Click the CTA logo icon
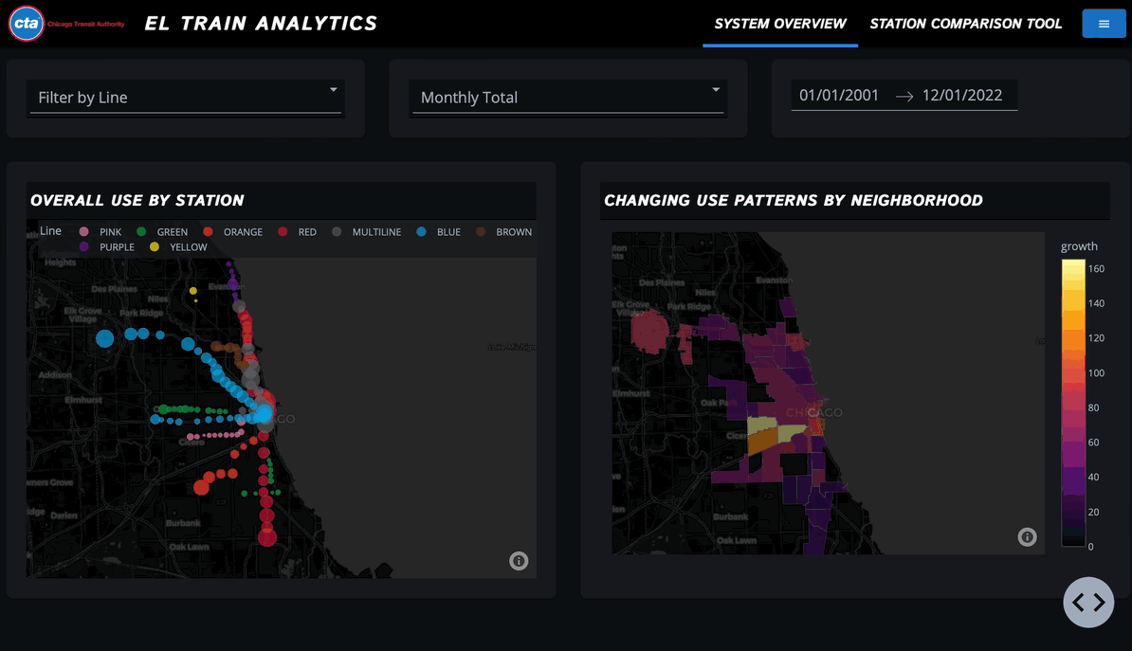This screenshot has height=651, width=1132. 26,23
